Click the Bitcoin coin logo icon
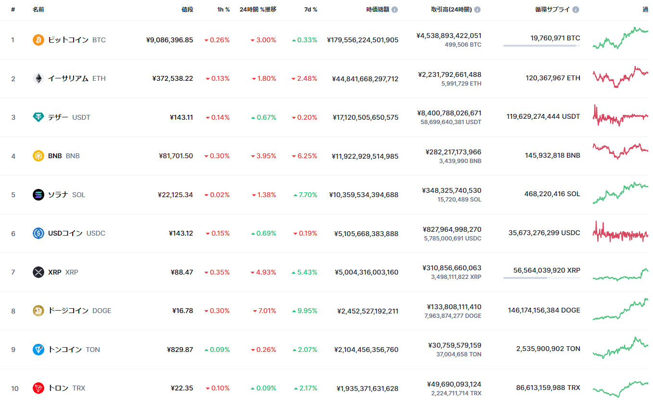The height and width of the screenshot is (402, 653). (38, 40)
